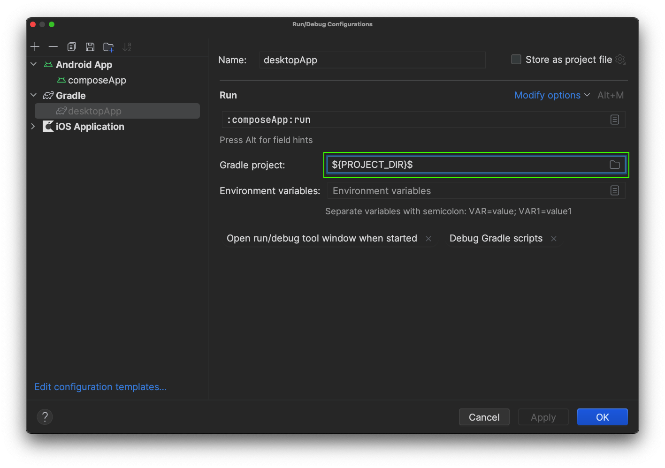Image resolution: width=665 pixels, height=468 pixels.
Task: Collapse the Android App tree node
Action: click(x=33, y=64)
